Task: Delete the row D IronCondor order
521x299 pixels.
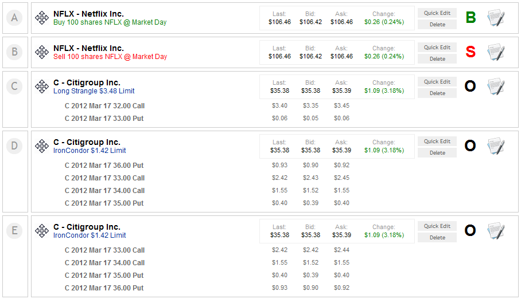Action: point(437,153)
